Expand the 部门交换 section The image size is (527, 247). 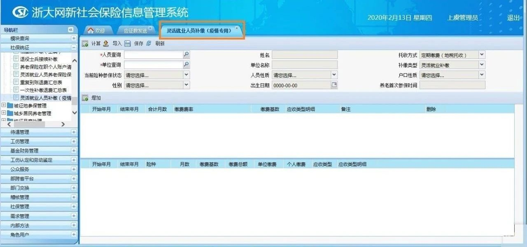74,188
